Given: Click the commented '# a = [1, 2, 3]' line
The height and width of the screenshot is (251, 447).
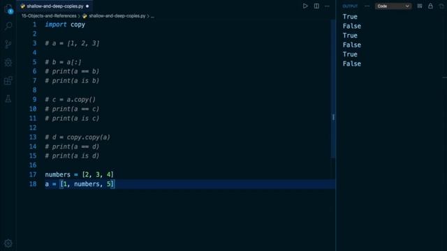Looking at the screenshot, I should (72, 43).
